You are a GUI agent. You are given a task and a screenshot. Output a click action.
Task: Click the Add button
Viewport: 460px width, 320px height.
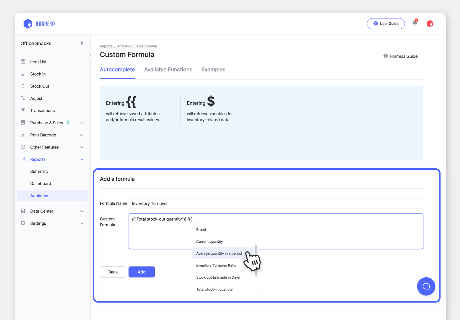pos(141,272)
